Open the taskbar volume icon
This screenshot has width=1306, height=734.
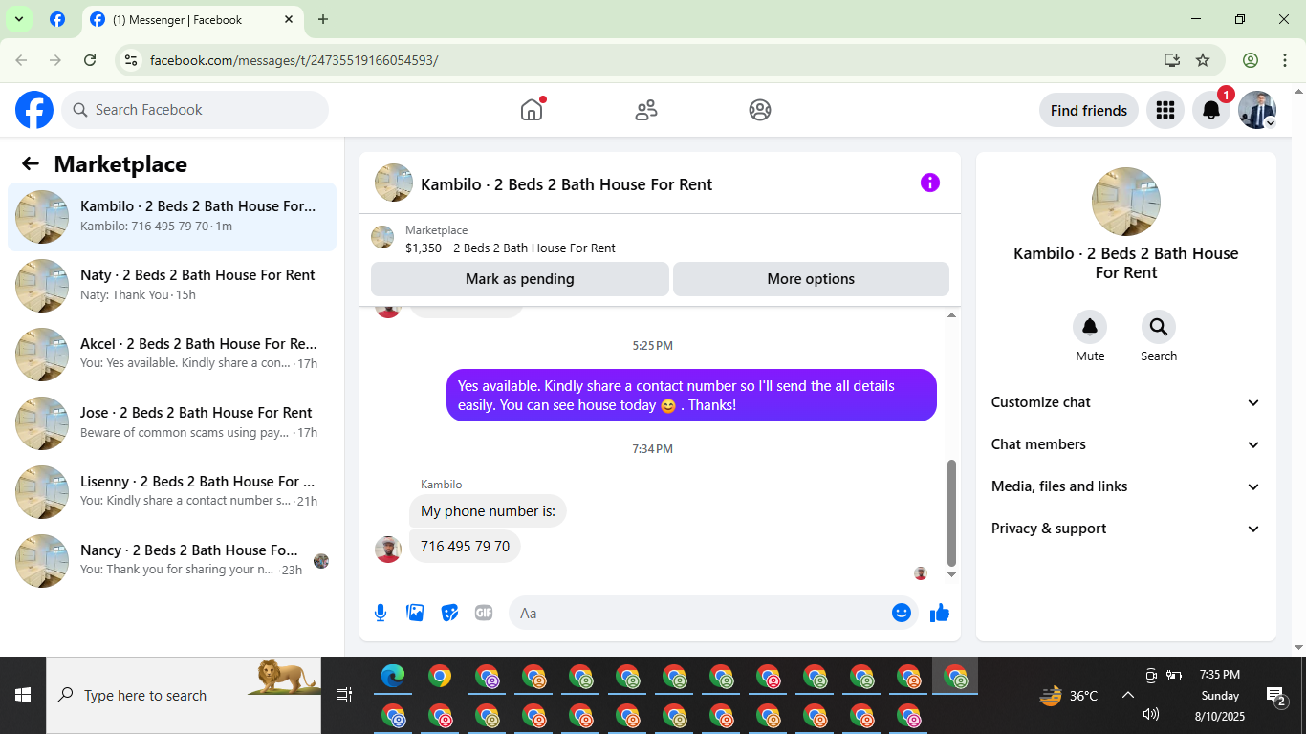(x=1151, y=714)
